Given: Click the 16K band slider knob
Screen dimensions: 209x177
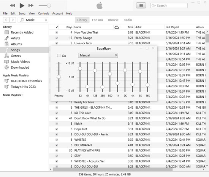Looking at the screenshot, I should tap(147, 85).
